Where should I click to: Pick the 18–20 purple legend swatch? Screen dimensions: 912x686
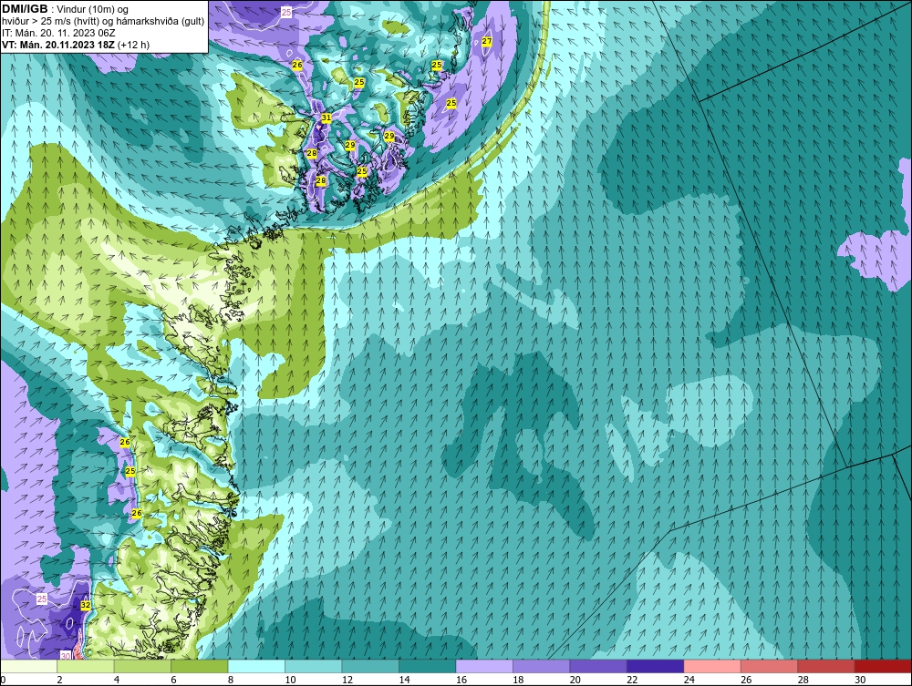click(x=542, y=666)
